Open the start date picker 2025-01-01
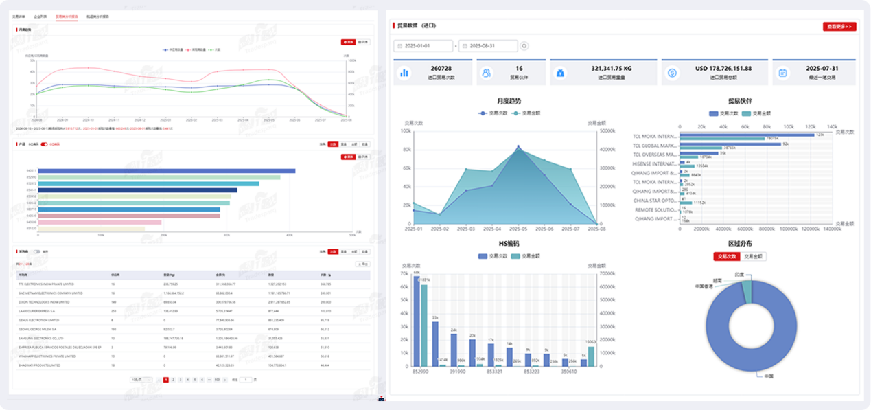 423,46
